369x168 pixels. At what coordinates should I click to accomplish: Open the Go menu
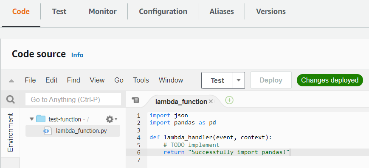(118, 80)
